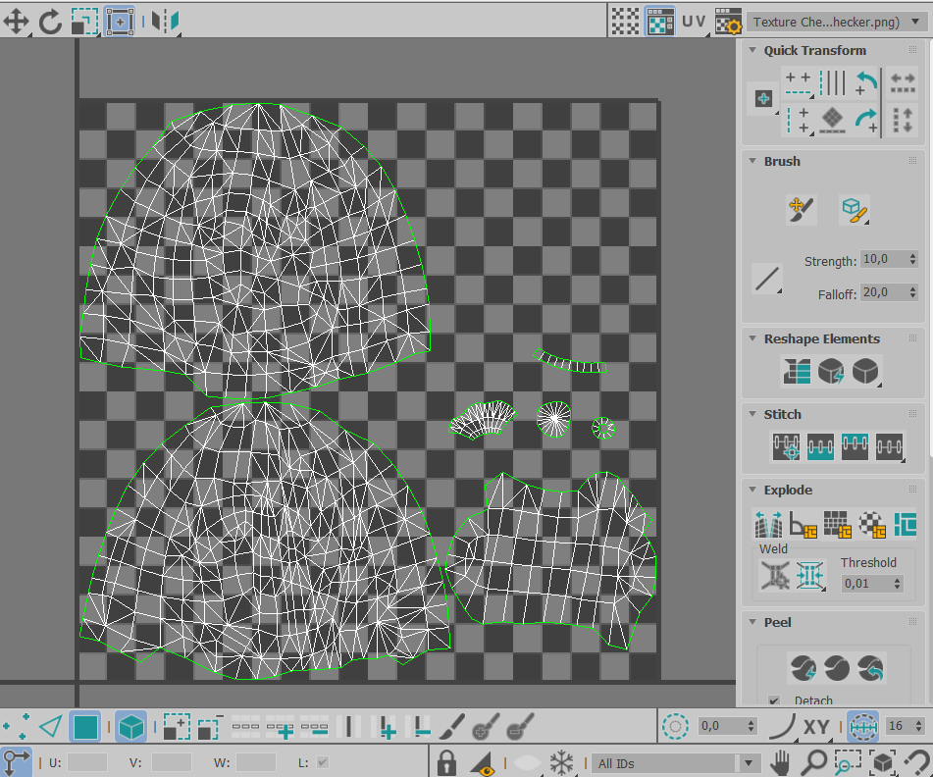Select the Move Selected Subobject tool

17,21
